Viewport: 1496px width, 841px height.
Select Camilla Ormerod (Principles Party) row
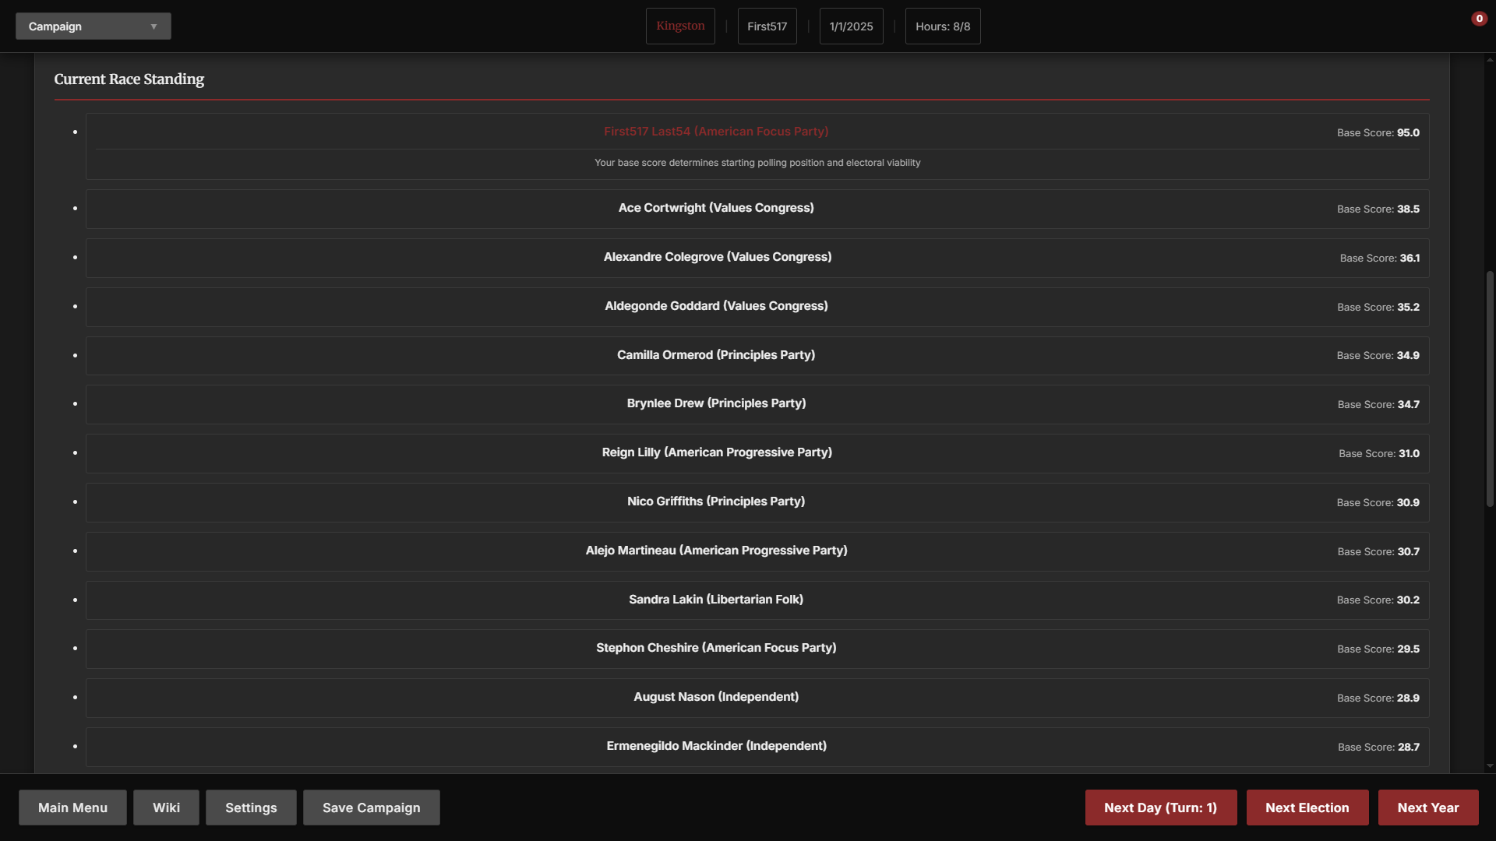[x=716, y=355]
